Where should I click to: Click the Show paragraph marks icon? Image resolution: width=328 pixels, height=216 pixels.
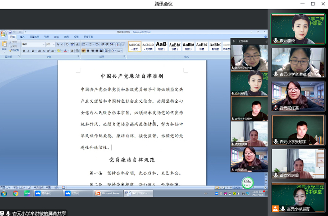coord(123,44)
